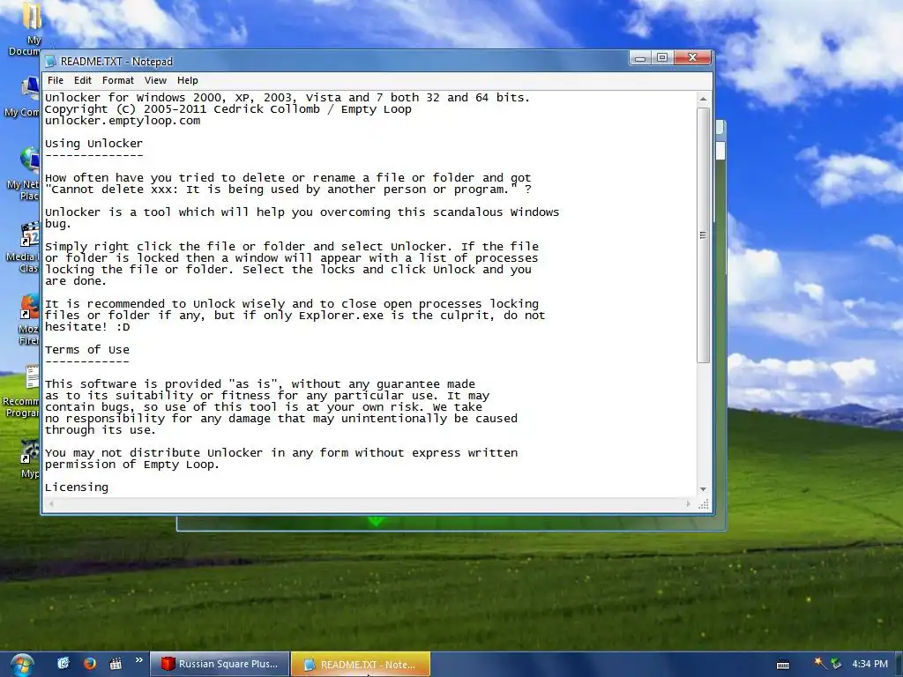Click the horizontal scrollbar left arrow
903x677 pixels.
point(52,503)
